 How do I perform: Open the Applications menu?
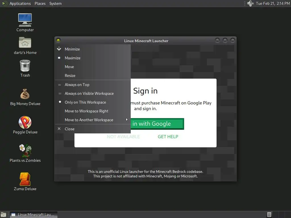20,3
